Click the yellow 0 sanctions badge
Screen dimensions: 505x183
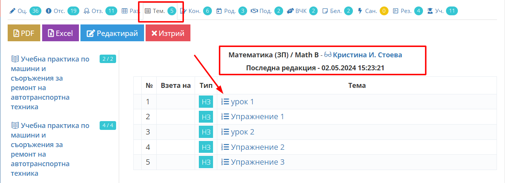[x=384, y=11]
